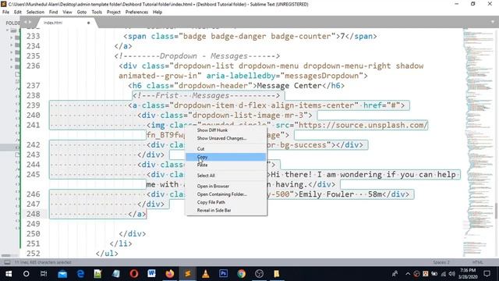Open Windows Start menu
This screenshot has height=281, width=499.
click(x=9, y=274)
